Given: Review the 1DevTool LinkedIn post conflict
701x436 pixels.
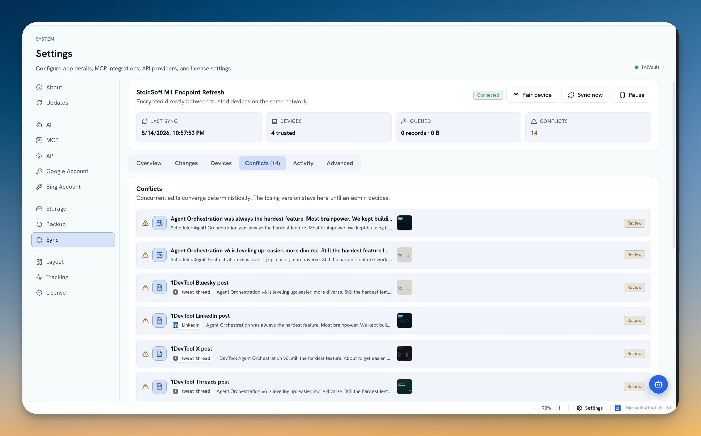Looking at the screenshot, I should (634, 320).
